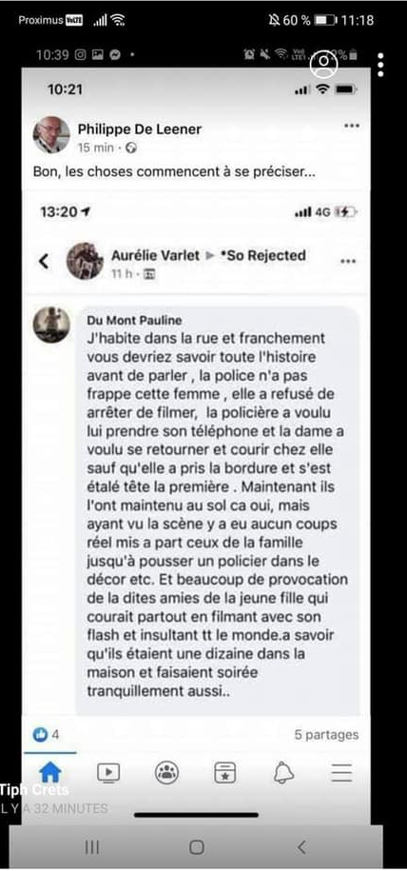Image resolution: width=407 pixels, height=871 pixels.
Task: Open three-dot options on Philippe De Leener's post
Action: pyautogui.click(x=352, y=126)
